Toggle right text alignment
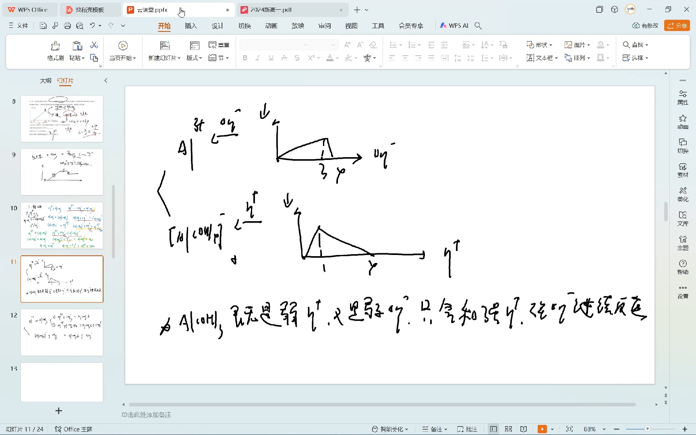 (418, 58)
